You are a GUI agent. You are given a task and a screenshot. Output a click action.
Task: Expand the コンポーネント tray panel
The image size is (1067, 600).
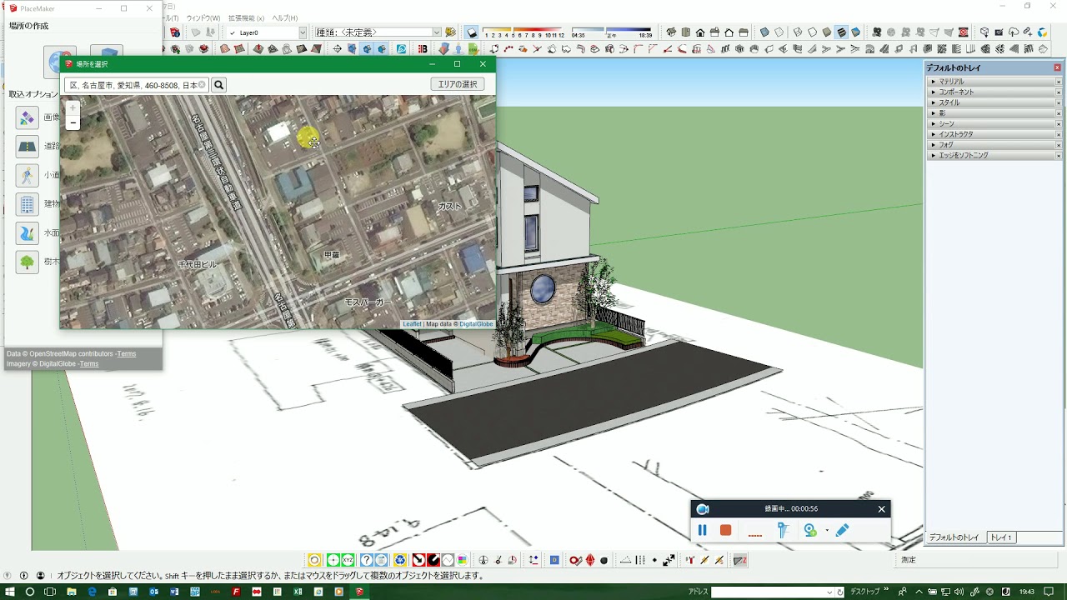pos(994,92)
